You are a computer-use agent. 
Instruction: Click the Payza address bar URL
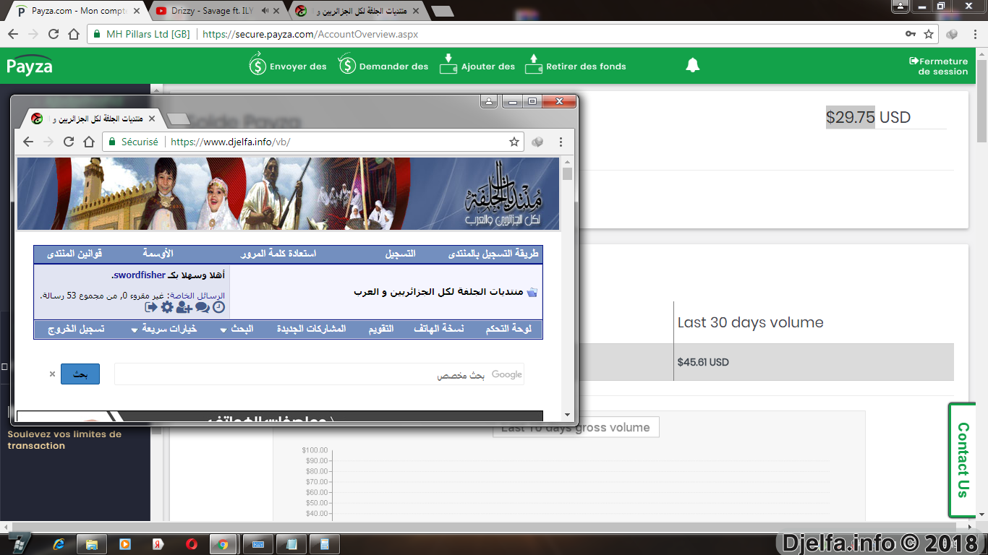click(310, 34)
